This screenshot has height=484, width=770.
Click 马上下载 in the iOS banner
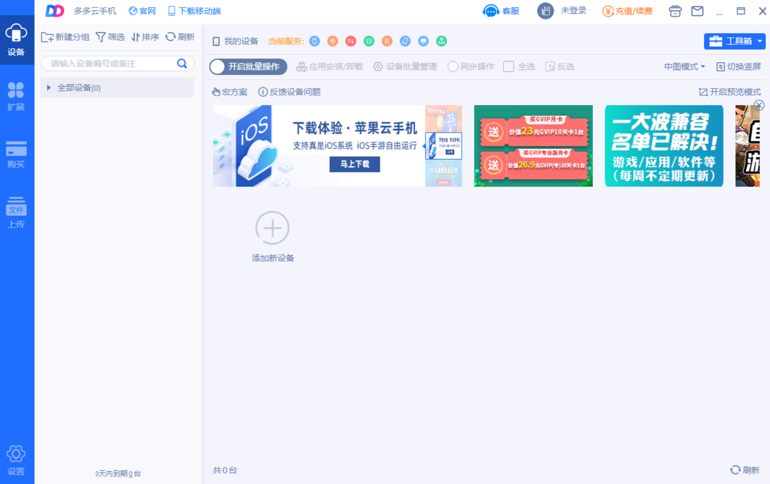[x=354, y=164]
